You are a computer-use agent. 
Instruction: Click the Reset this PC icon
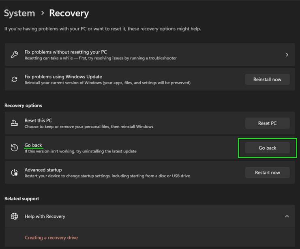coord(14,123)
